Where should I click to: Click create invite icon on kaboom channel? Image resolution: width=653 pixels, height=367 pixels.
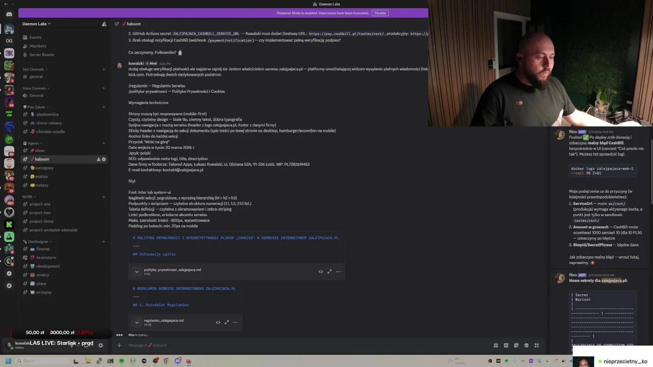pyautogui.click(x=98, y=159)
